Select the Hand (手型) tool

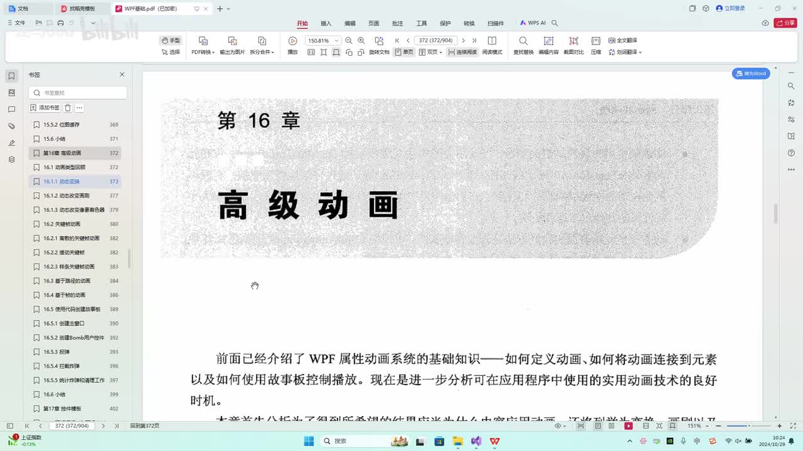[170, 40]
